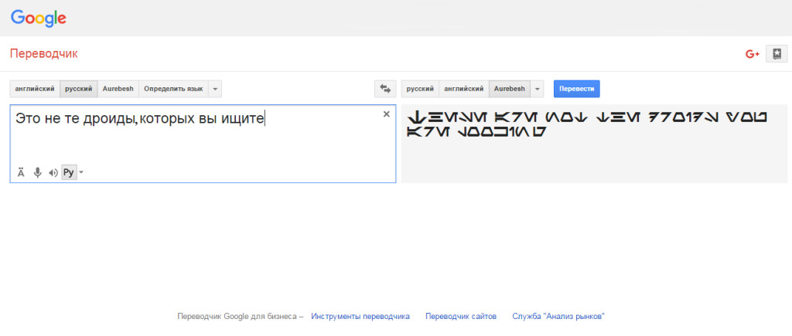Click the Aurebesh translation output
792x336 pixels.
tap(587, 124)
